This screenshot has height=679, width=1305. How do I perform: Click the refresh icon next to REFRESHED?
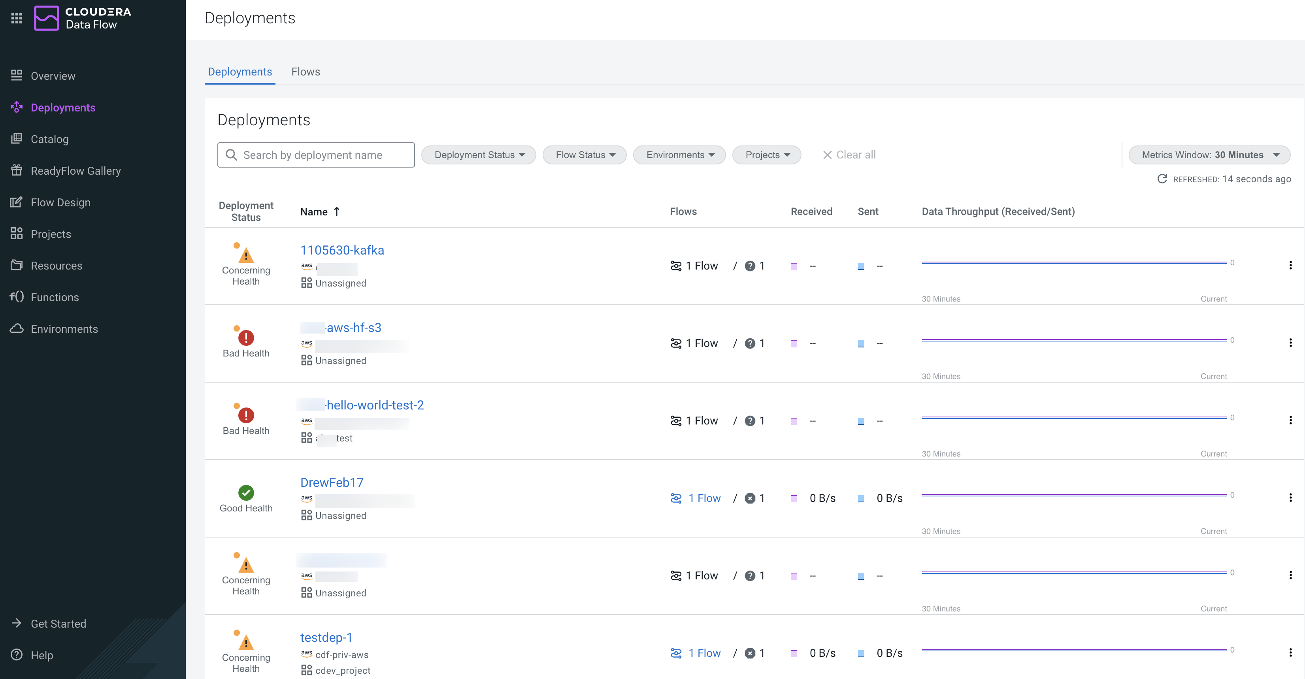click(1162, 179)
